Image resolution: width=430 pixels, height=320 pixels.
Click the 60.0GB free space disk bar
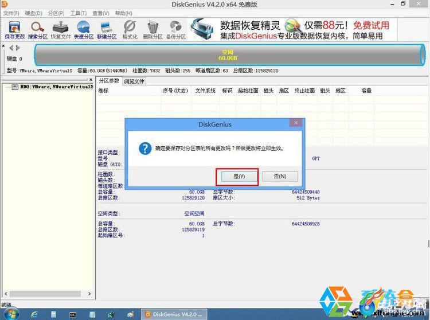pos(229,55)
